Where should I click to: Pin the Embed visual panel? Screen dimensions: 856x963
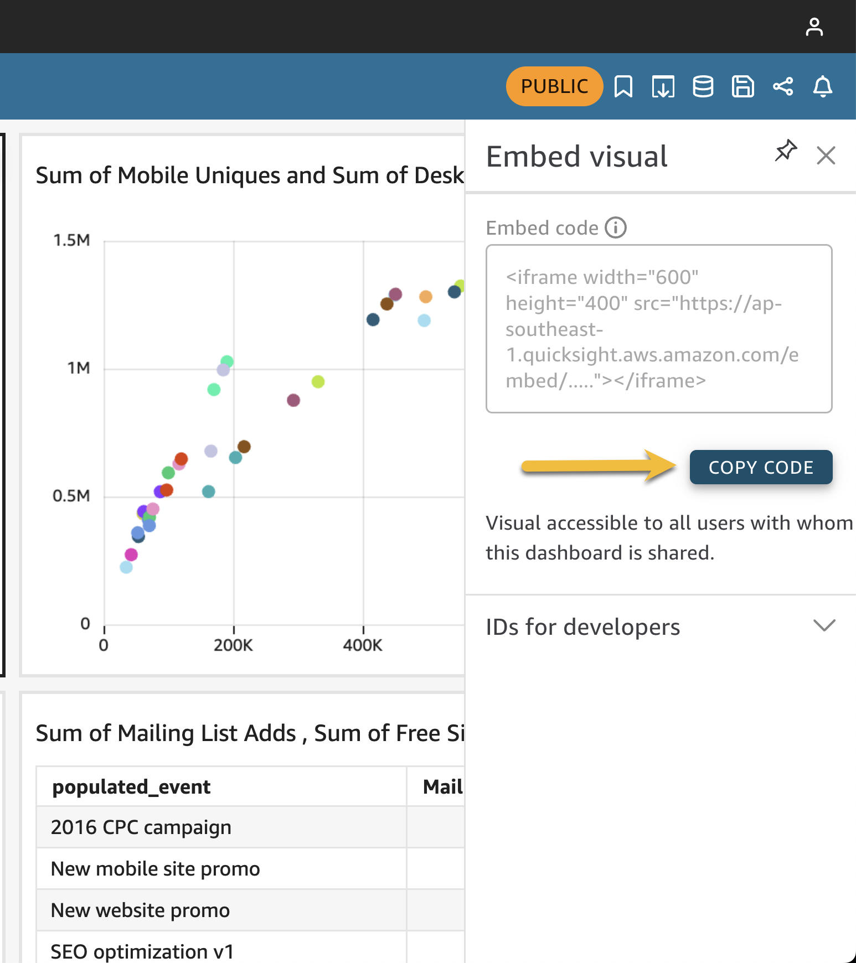(x=786, y=151)
